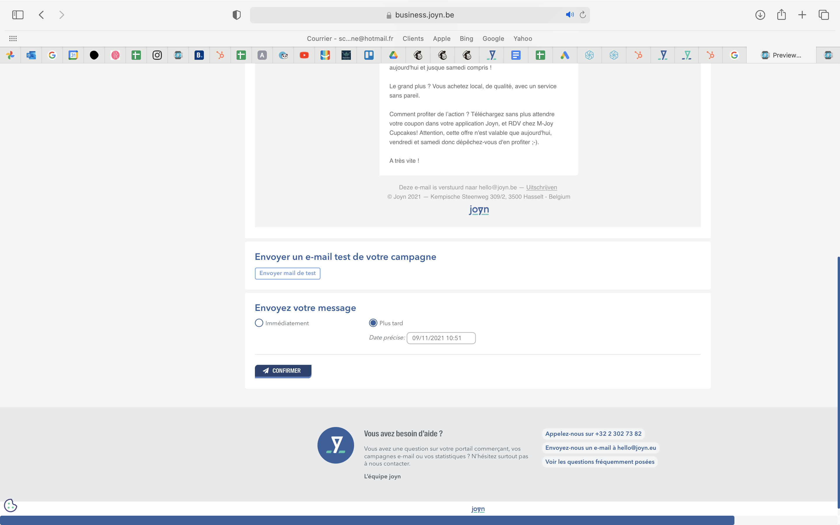
Task: Switch to the gray letter A tab
Action: click(262, 55)
